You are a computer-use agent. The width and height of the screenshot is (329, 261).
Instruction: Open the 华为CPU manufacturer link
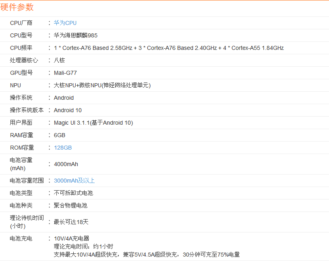pyautogui.click(x=65, y=23)
